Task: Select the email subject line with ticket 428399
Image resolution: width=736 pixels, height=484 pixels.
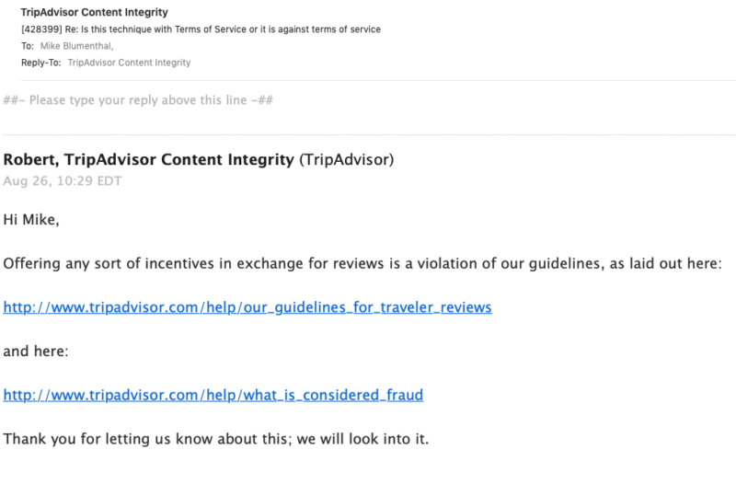Action: pyautogui.click(x=201, y=29)
